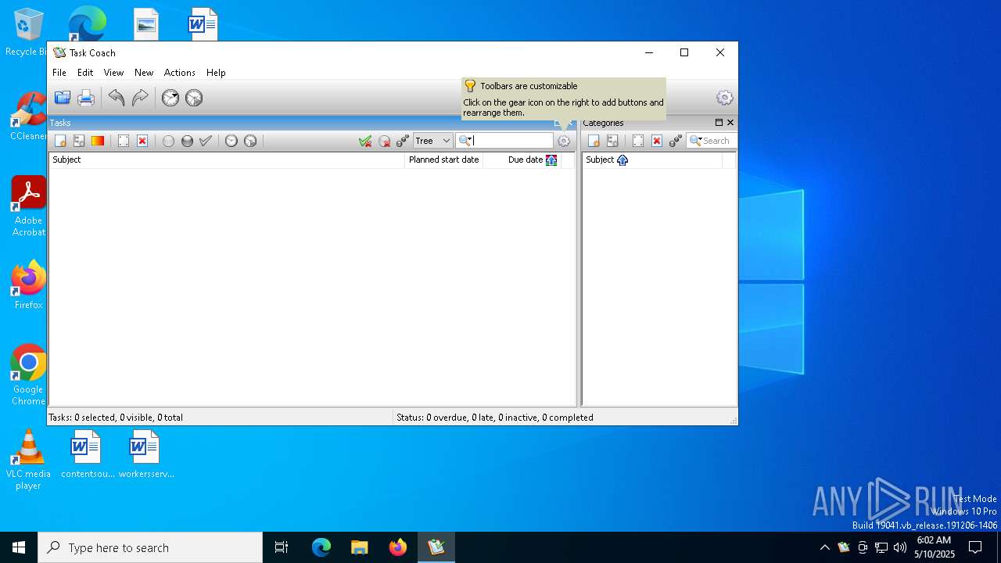The width and height of the screenshot is (1001, 563).
Task: Create a new category in Categories pane
Action: pos(594,141)
